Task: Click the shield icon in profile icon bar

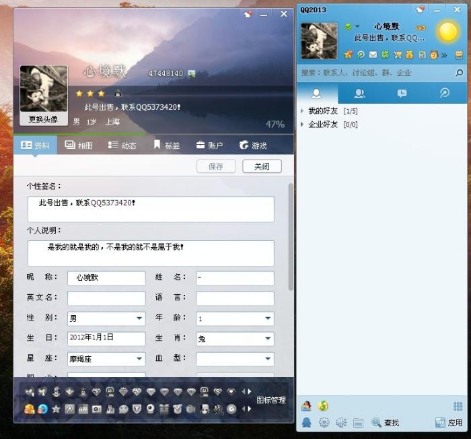Action: coord(137,409)
